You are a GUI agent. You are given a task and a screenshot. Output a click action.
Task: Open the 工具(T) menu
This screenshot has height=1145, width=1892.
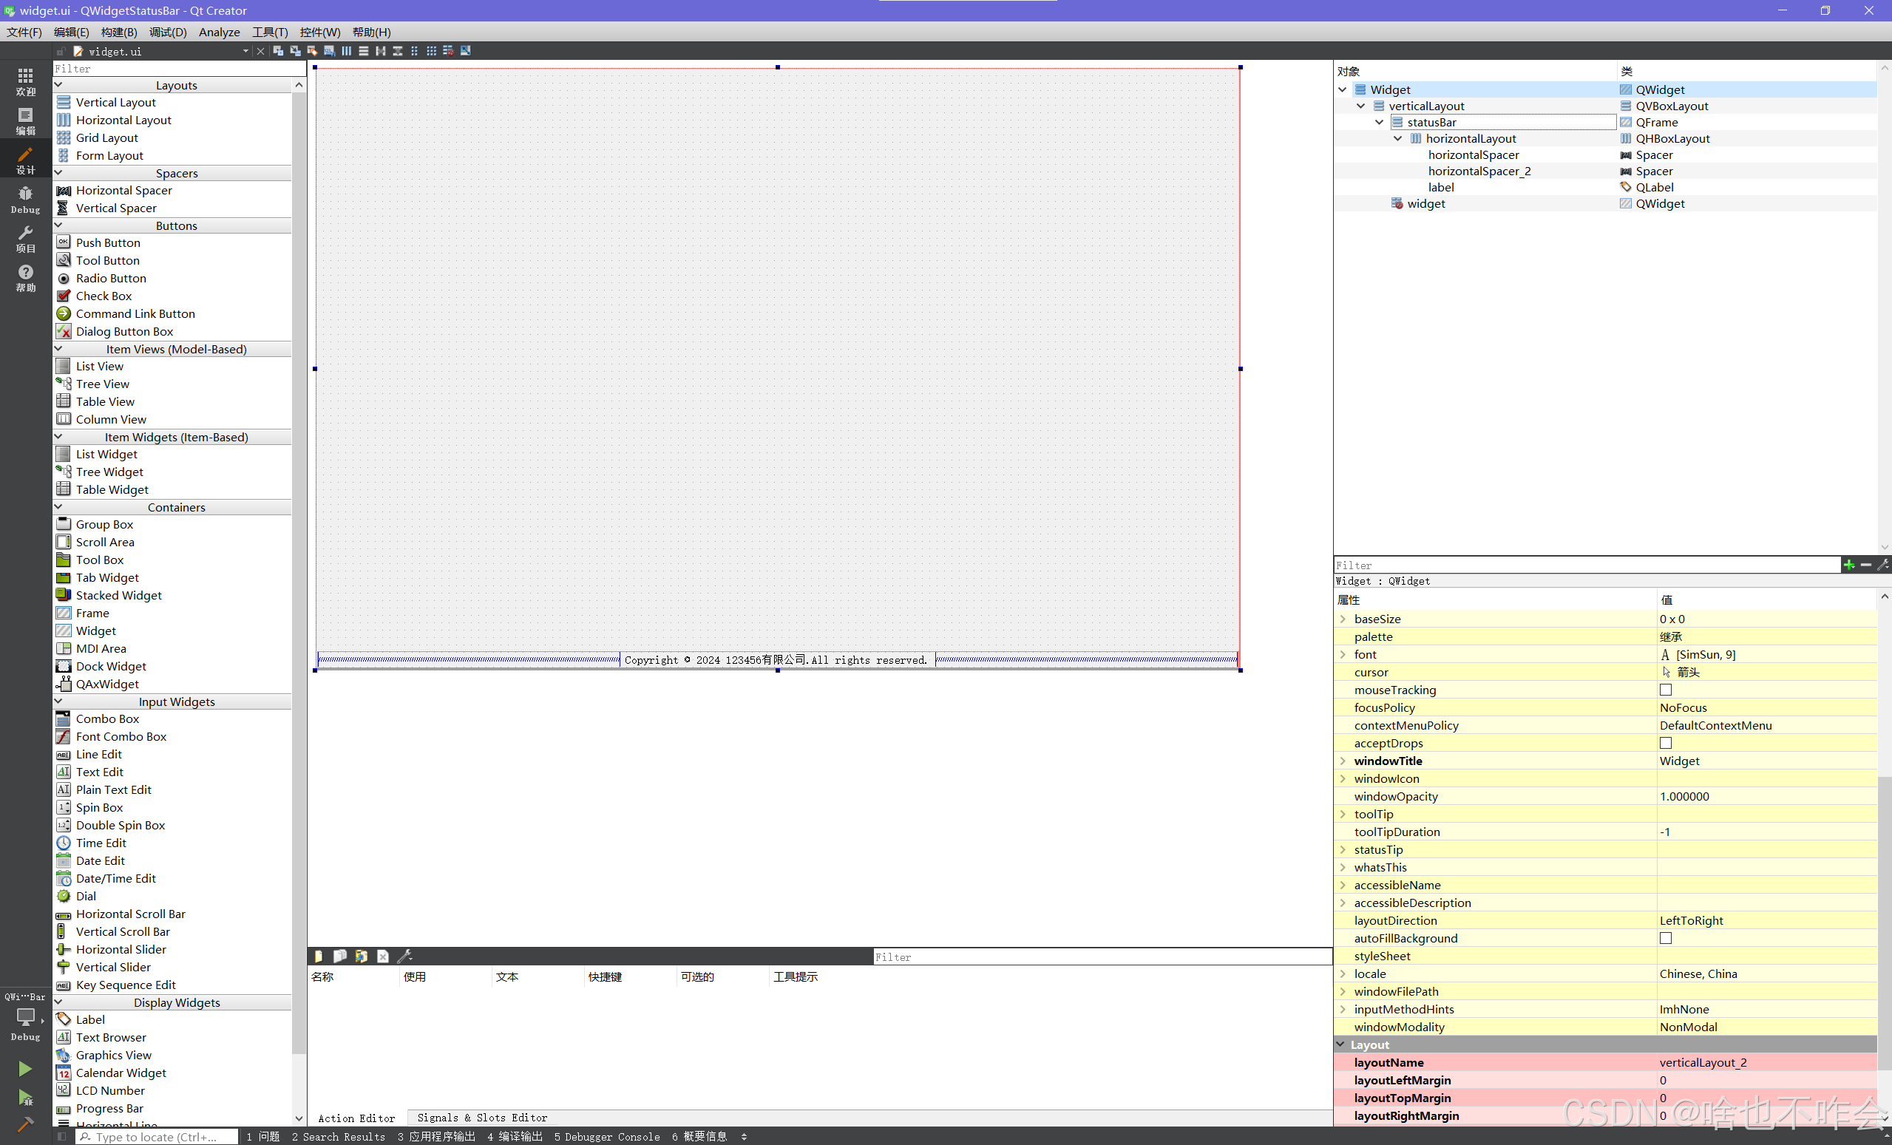click(270, 32)
